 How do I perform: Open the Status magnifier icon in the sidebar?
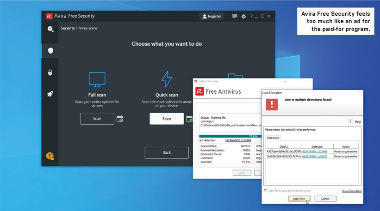tap(50, 29)
